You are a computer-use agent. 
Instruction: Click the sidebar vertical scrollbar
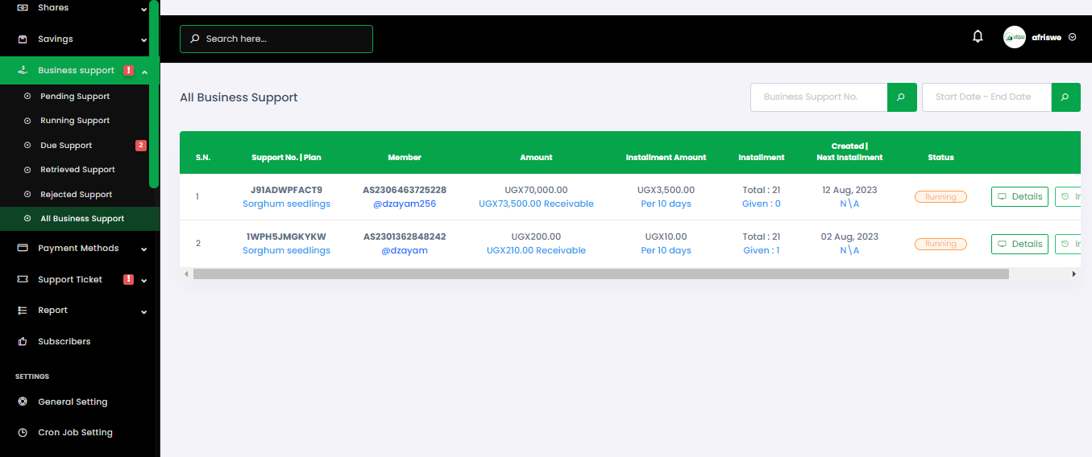coord(154,94)
